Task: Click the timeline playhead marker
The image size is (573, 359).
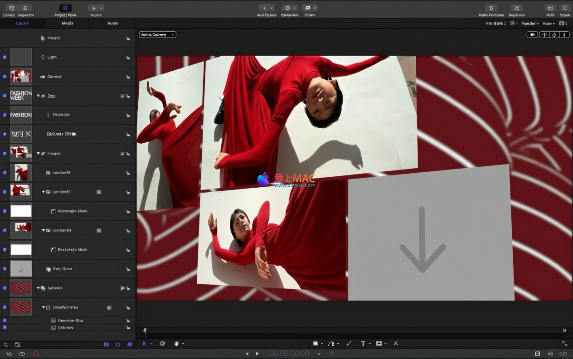Action: [x=145, y=330]
